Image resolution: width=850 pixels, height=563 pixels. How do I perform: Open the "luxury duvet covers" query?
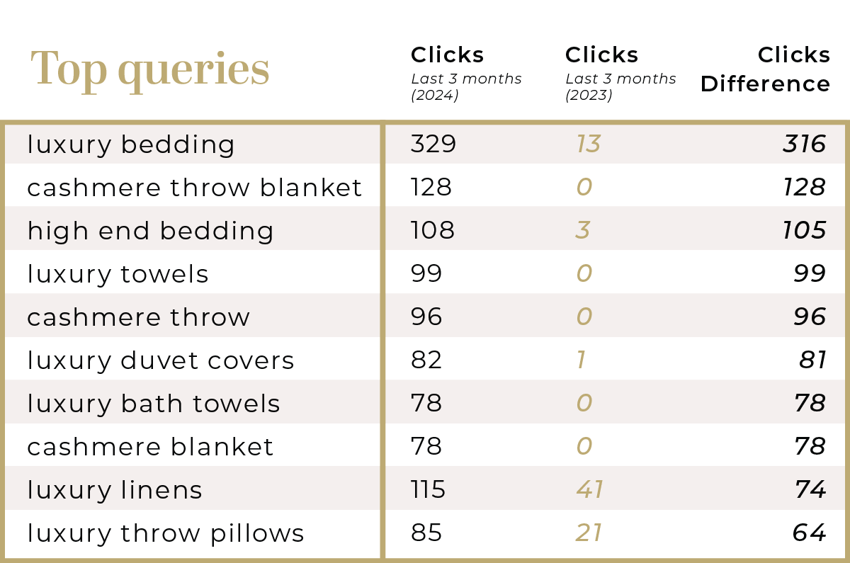tap(160, 360)
